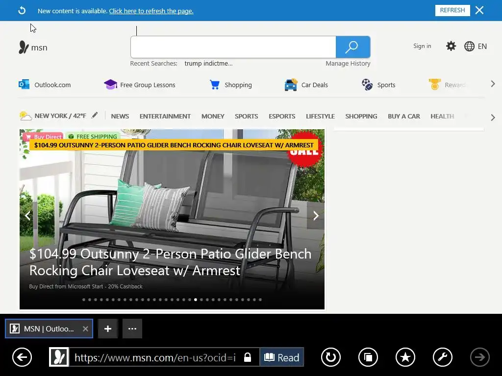Click the Sports balls icon
The width and height of the screenshot is (502, 376).
click(367, 85)
